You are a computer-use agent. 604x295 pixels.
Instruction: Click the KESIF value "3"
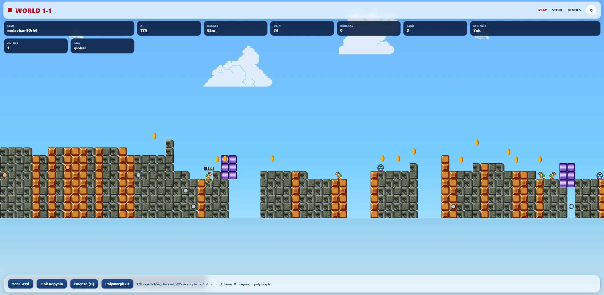(x=408, y=31)
